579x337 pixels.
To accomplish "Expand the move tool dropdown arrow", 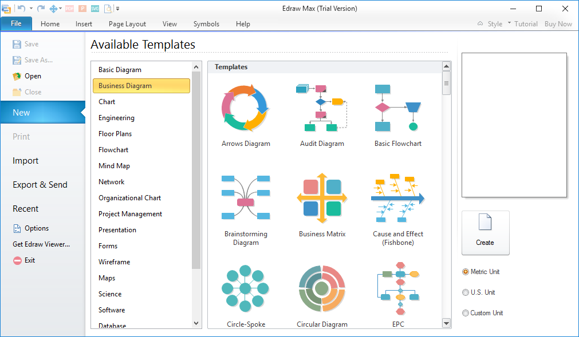I will tap(60, 8).
